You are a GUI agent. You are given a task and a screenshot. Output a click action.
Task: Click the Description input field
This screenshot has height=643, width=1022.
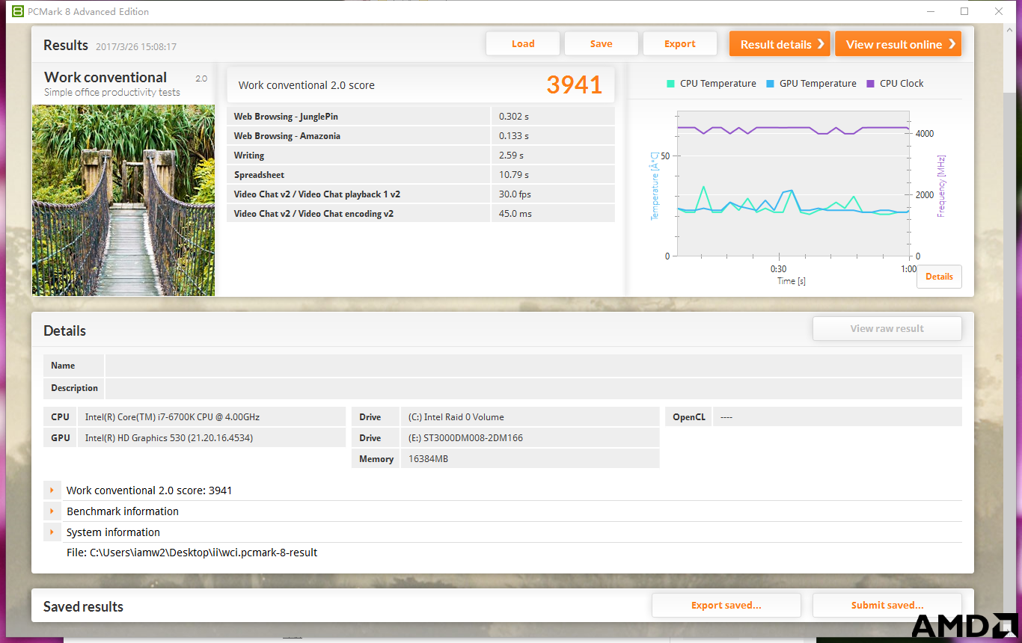point(533,388)
